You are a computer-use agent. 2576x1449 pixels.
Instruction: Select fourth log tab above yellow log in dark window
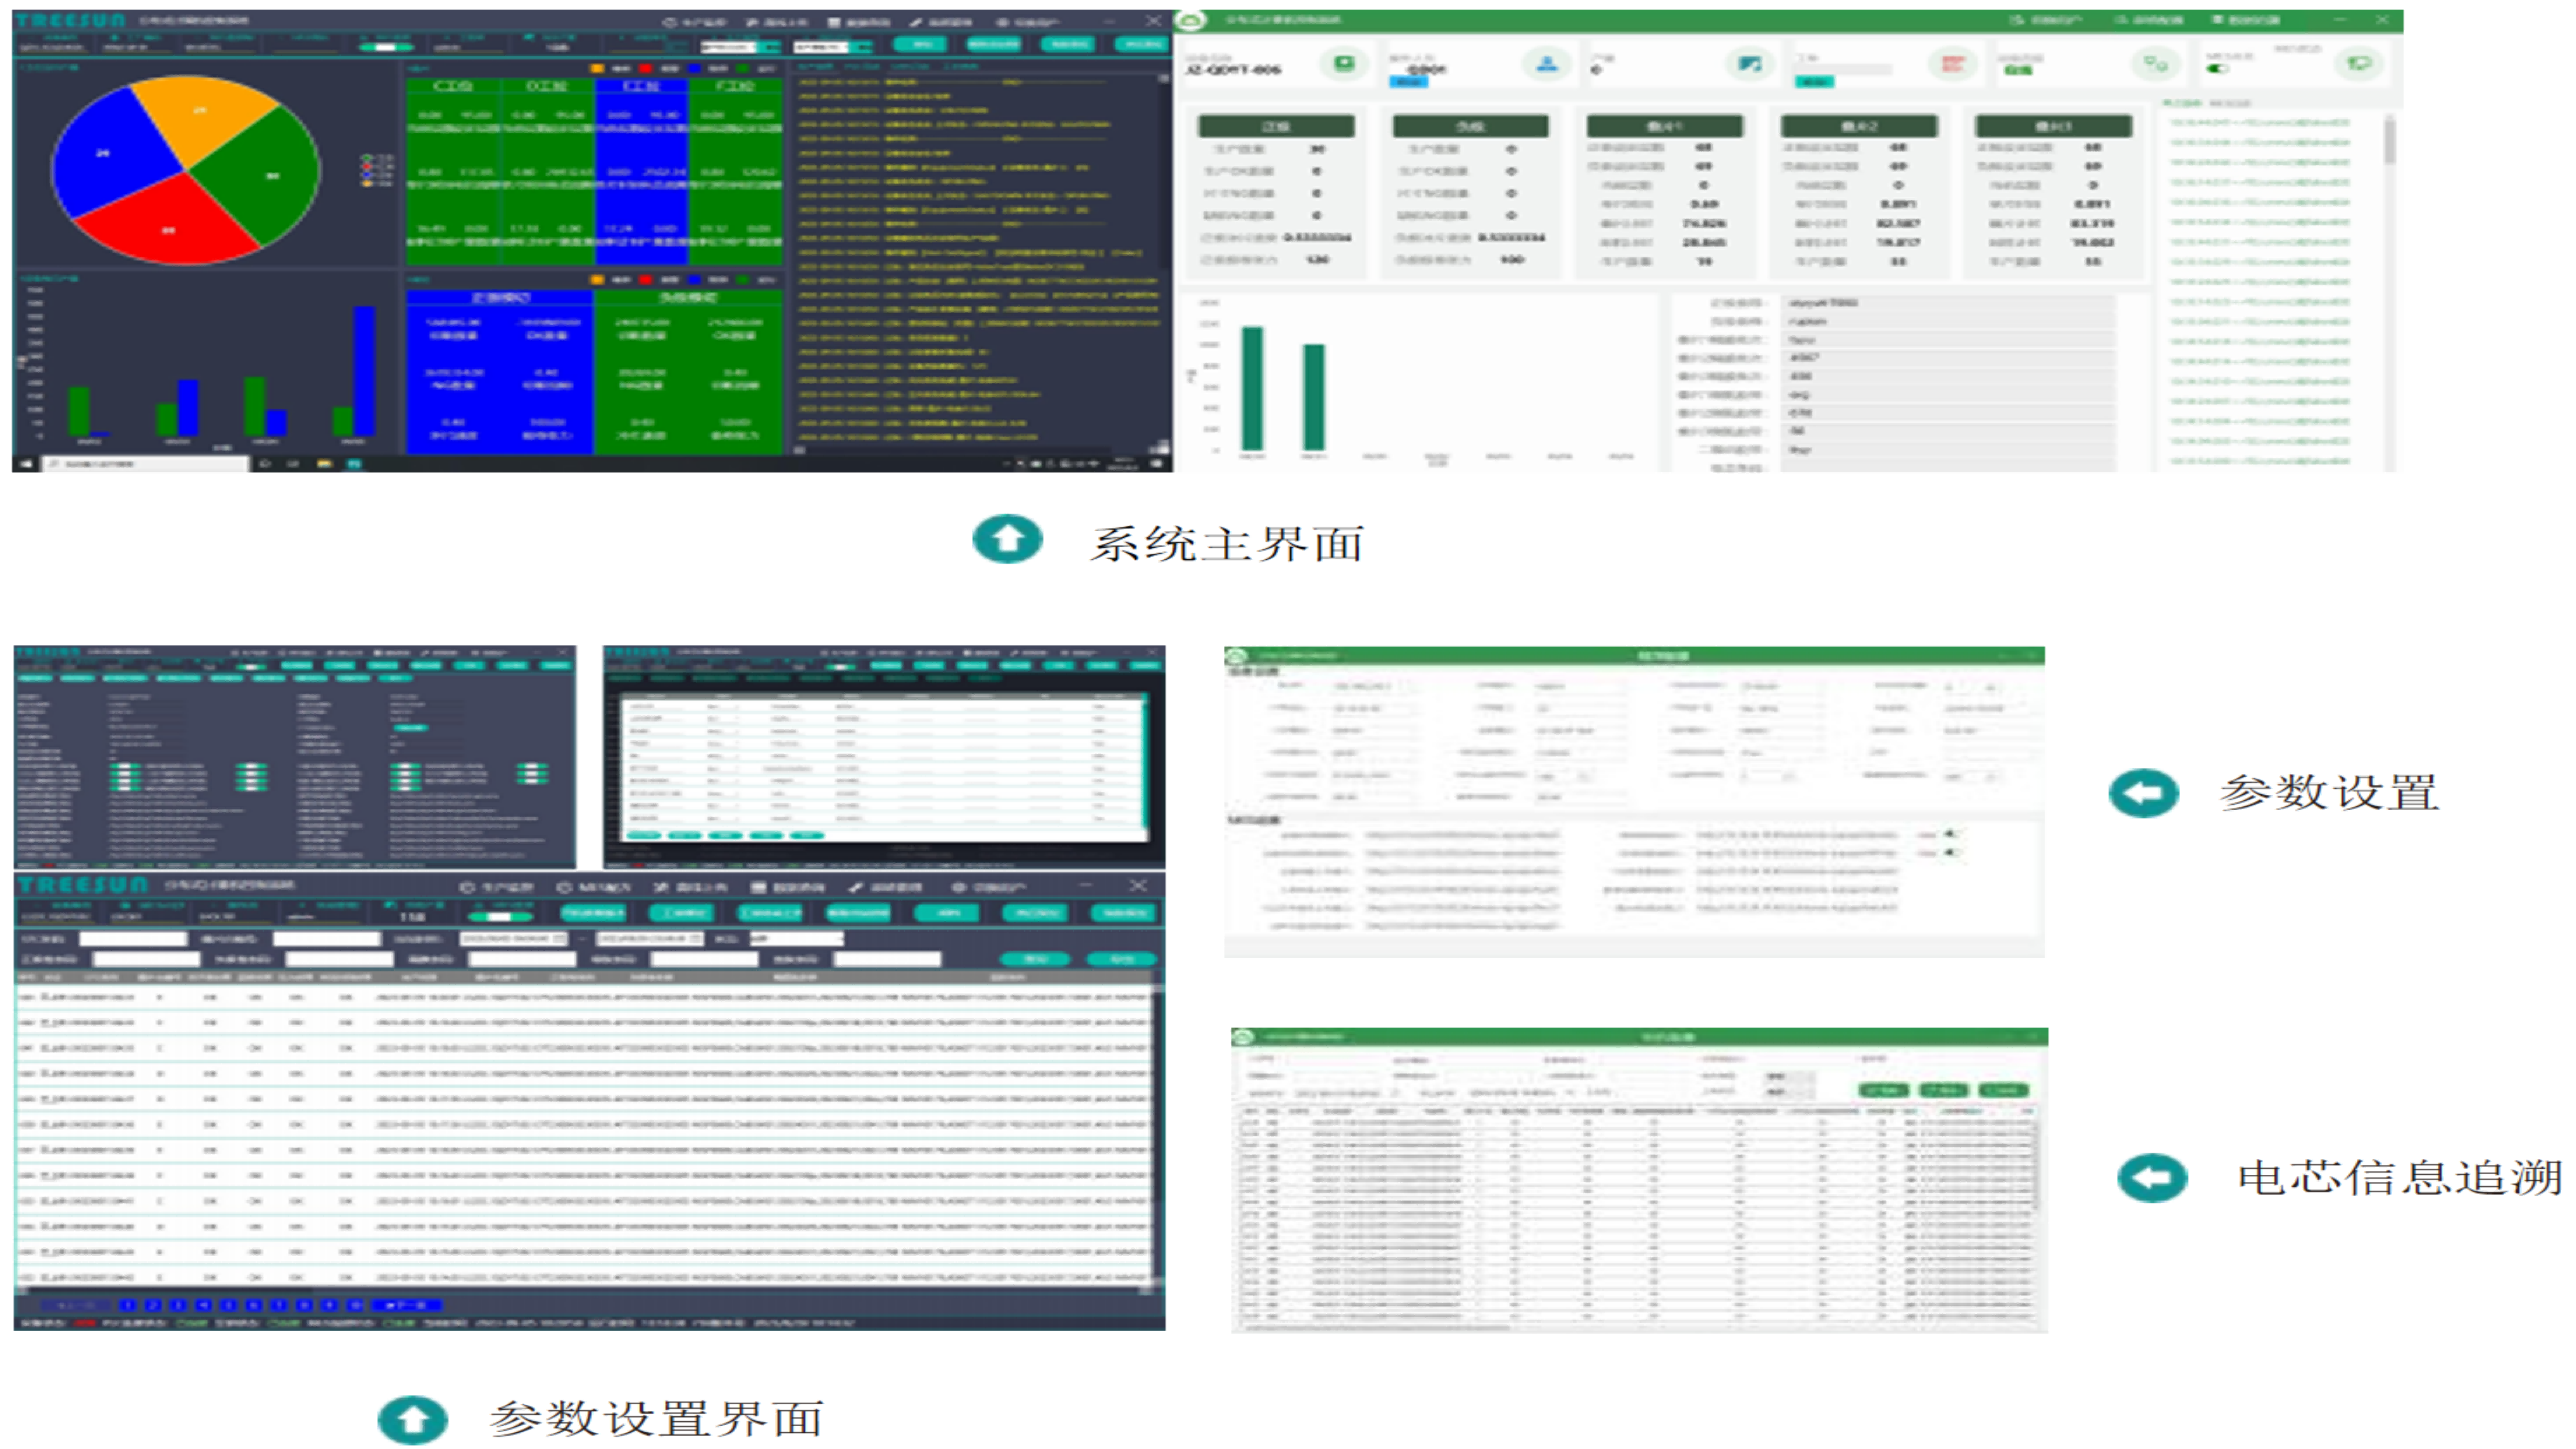962,67
